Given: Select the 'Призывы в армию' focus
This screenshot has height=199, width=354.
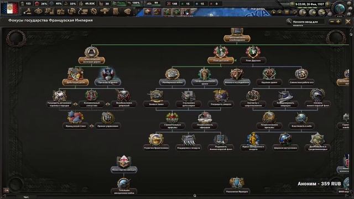Looking at the screenshot, I should click(x=108, y=76).
